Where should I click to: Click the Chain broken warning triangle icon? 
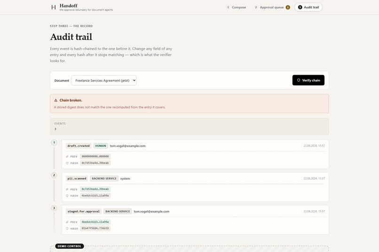(56, 100)
